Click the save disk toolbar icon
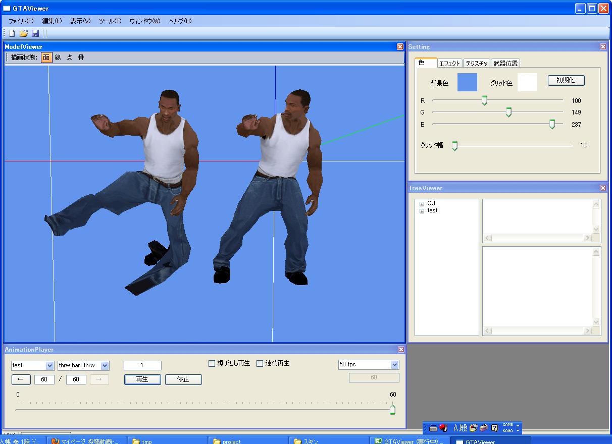 35,33
